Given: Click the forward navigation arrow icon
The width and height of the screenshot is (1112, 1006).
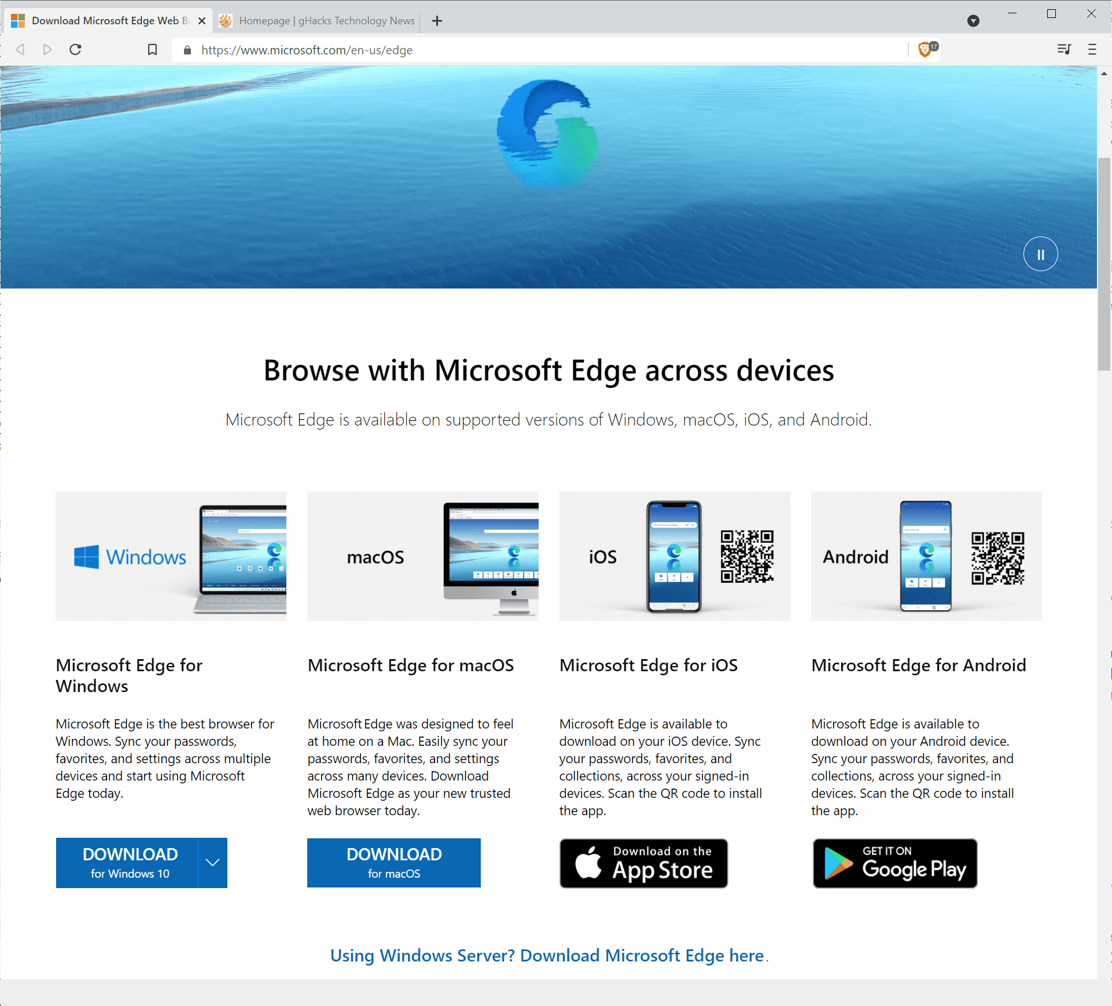Looking at the screenshot, I should click(x=46, y=49).
